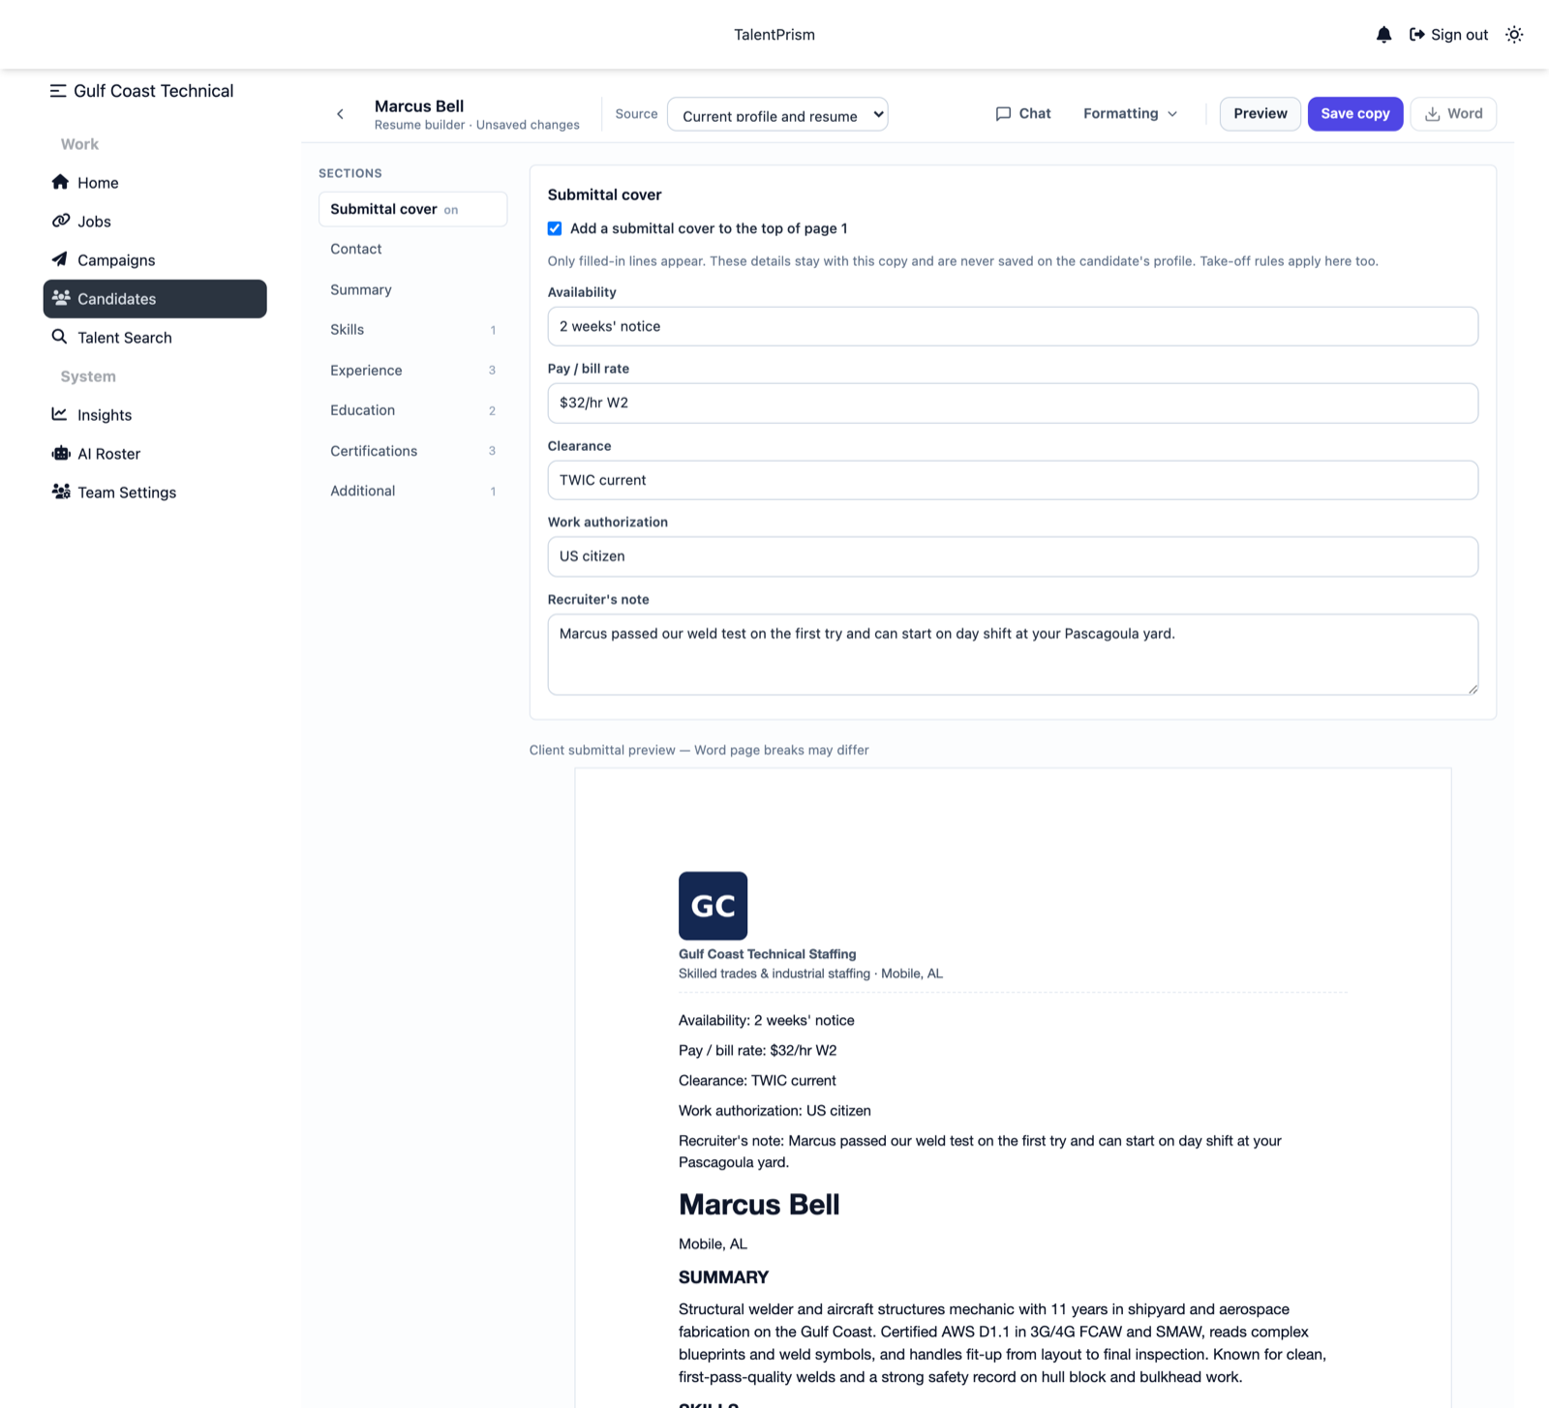The image size is (1549, 1408).
Task: Open the Contact section
Action: (x=412, y=249)
